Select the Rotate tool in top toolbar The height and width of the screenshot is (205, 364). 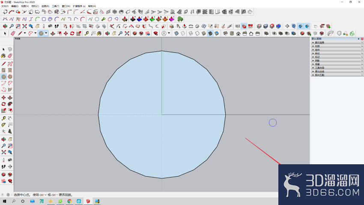(x=72, y=33)
